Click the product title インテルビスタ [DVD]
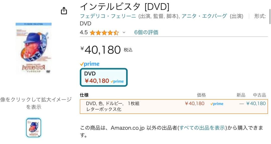The width and height of the screenshot is (271, 144). (124, 6)
